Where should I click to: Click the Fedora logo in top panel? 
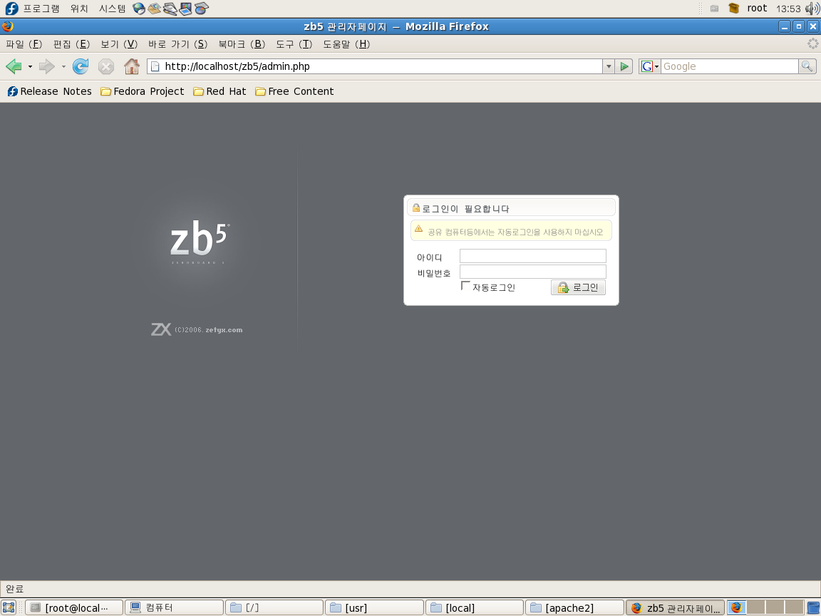11,9
